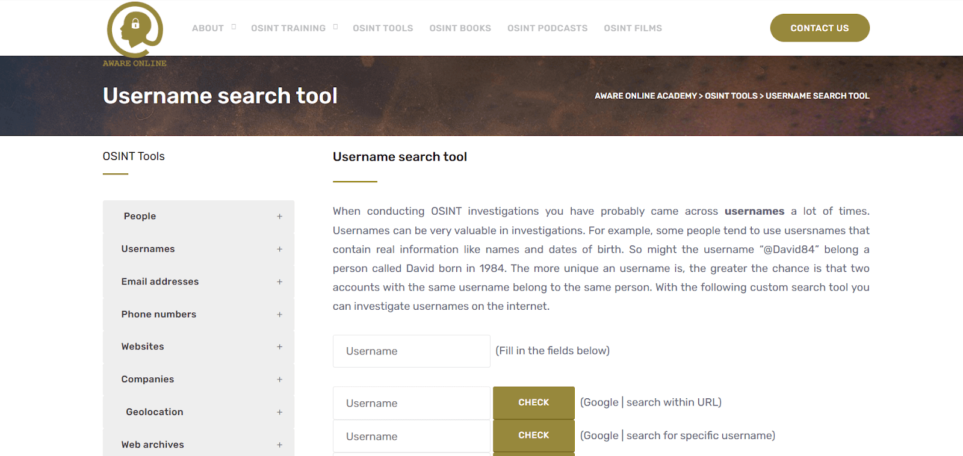963x456 pixels.
Task: Expand the Phone numbers plus icon
Action: [279, 315]
